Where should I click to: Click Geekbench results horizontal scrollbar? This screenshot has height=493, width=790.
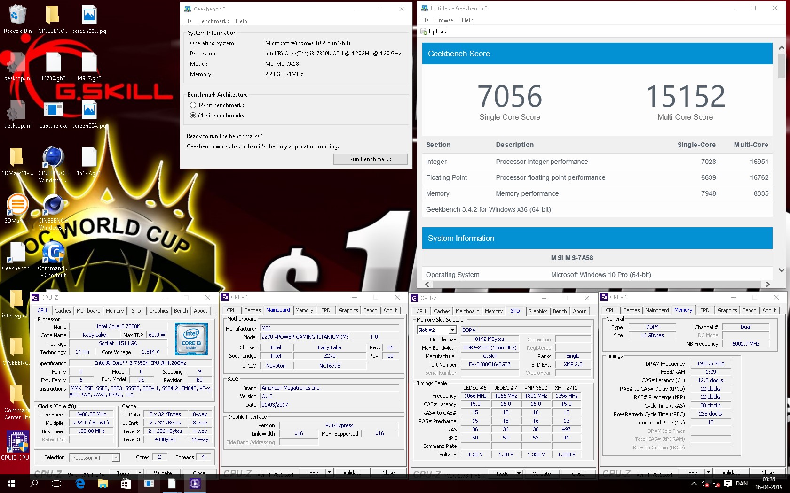click(596, 284)
